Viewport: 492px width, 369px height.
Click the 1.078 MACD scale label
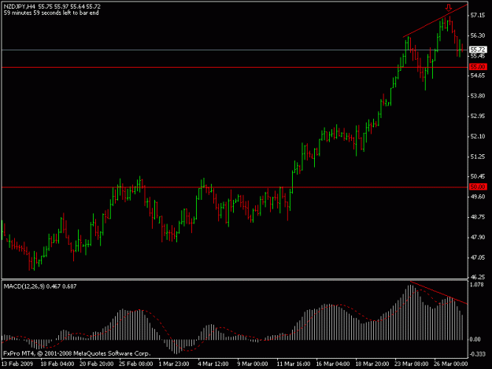[477, 285]
